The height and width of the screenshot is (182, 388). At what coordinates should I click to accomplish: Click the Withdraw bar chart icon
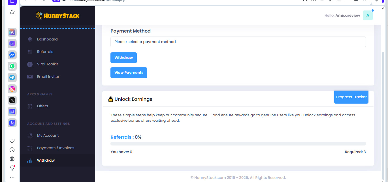(30, 160)
